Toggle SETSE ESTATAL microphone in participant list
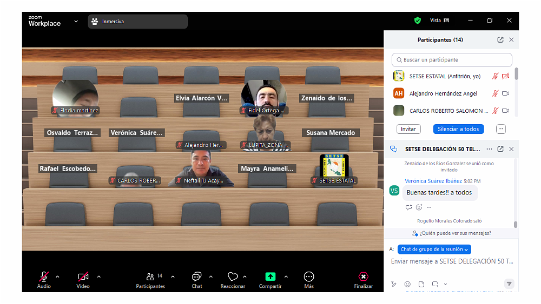 pos(494,76)
